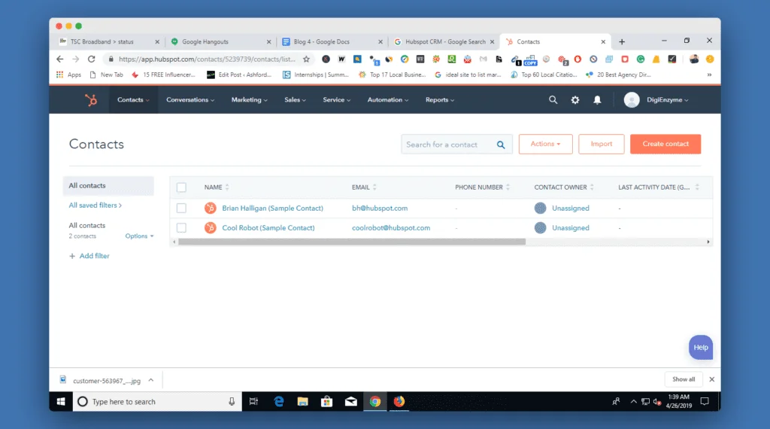Open Task View on the taskbar
770x429 pixels.
(x=253, y=401)
